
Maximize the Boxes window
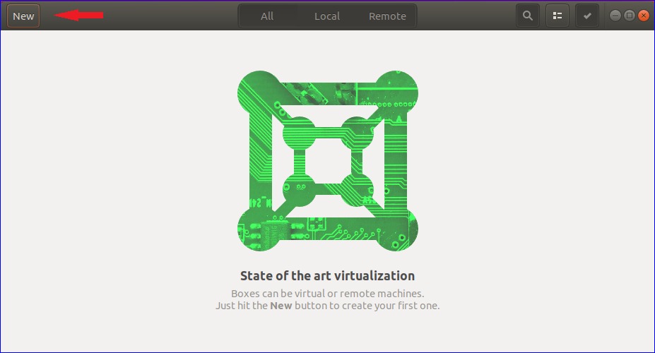[630, 16]
